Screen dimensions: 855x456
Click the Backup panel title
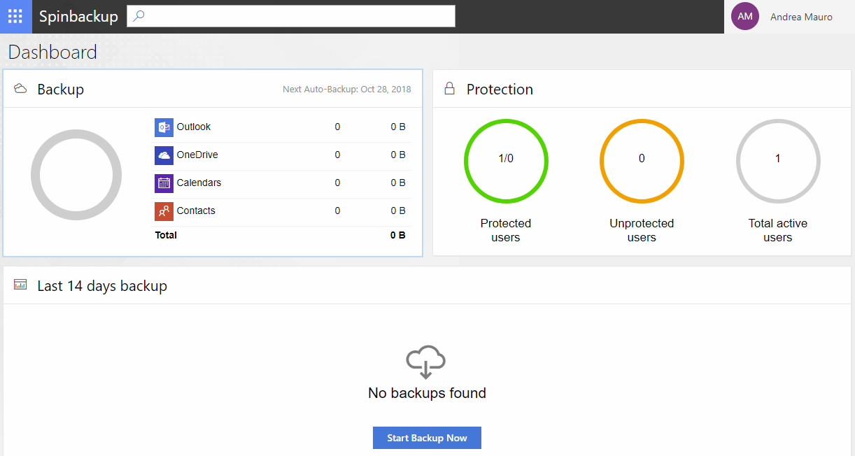(61, 90)
